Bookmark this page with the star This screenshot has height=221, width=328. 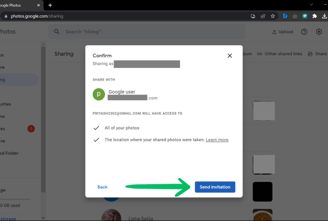pyautogui.click(x=273, y=16)
